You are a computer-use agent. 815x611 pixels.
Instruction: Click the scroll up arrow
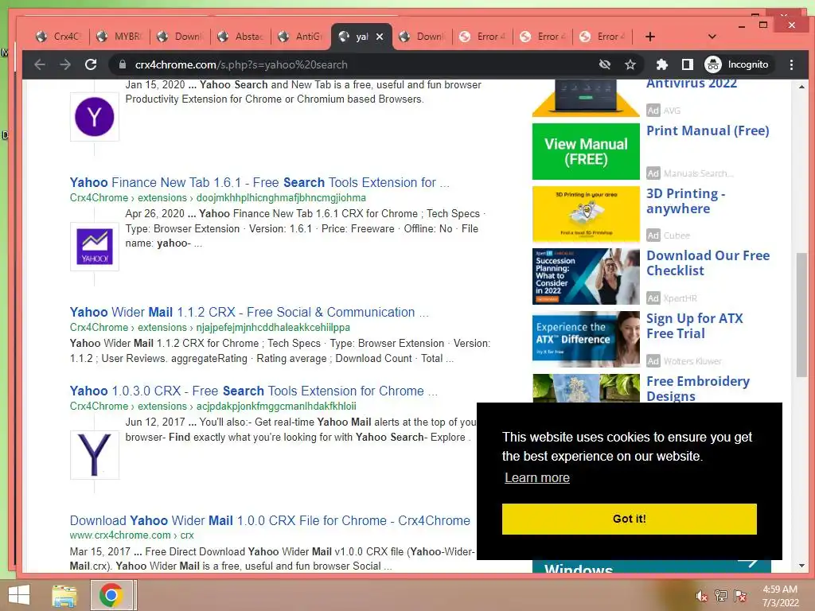tap(801, 87)
